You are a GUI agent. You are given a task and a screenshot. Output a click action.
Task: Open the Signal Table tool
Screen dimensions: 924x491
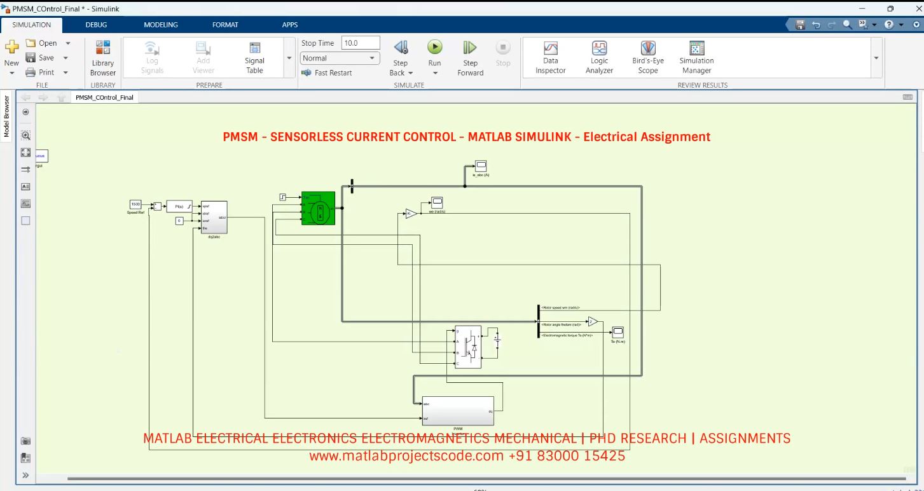[254, 56]
